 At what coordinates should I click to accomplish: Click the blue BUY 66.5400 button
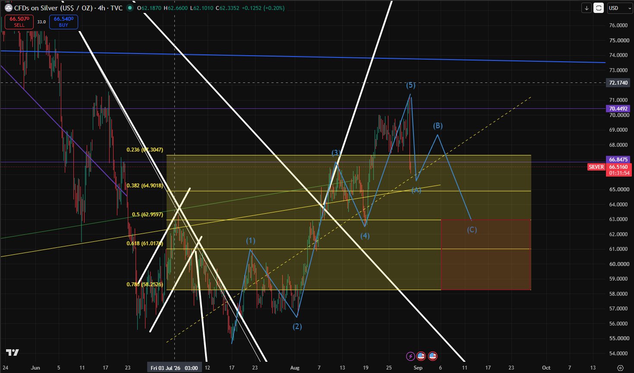pos(63,22)
